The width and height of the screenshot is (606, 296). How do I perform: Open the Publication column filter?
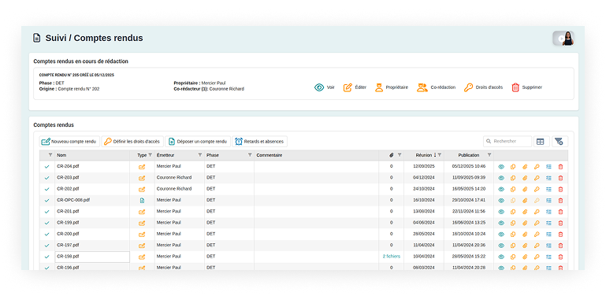(x=489, y=155)
